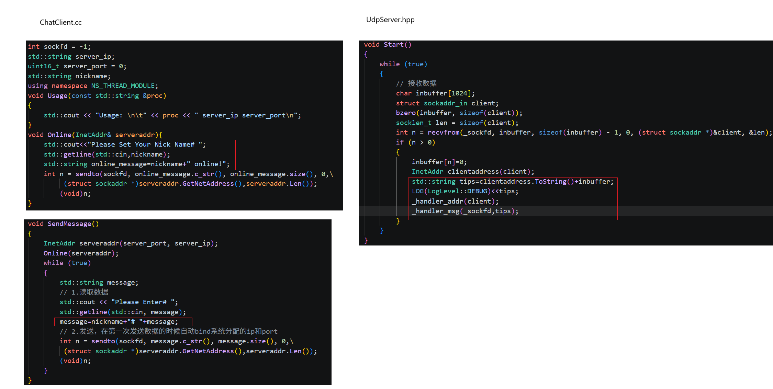
Task: Select the 'Online(serveraddr);' call line
Action: pyautogui.click(x=81, y=253)
